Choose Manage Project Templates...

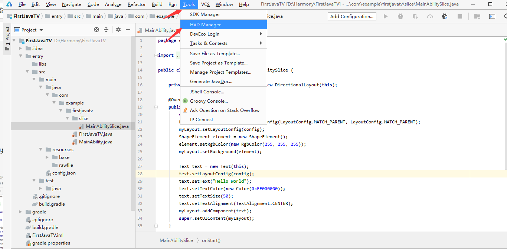(x=223, y=72)
